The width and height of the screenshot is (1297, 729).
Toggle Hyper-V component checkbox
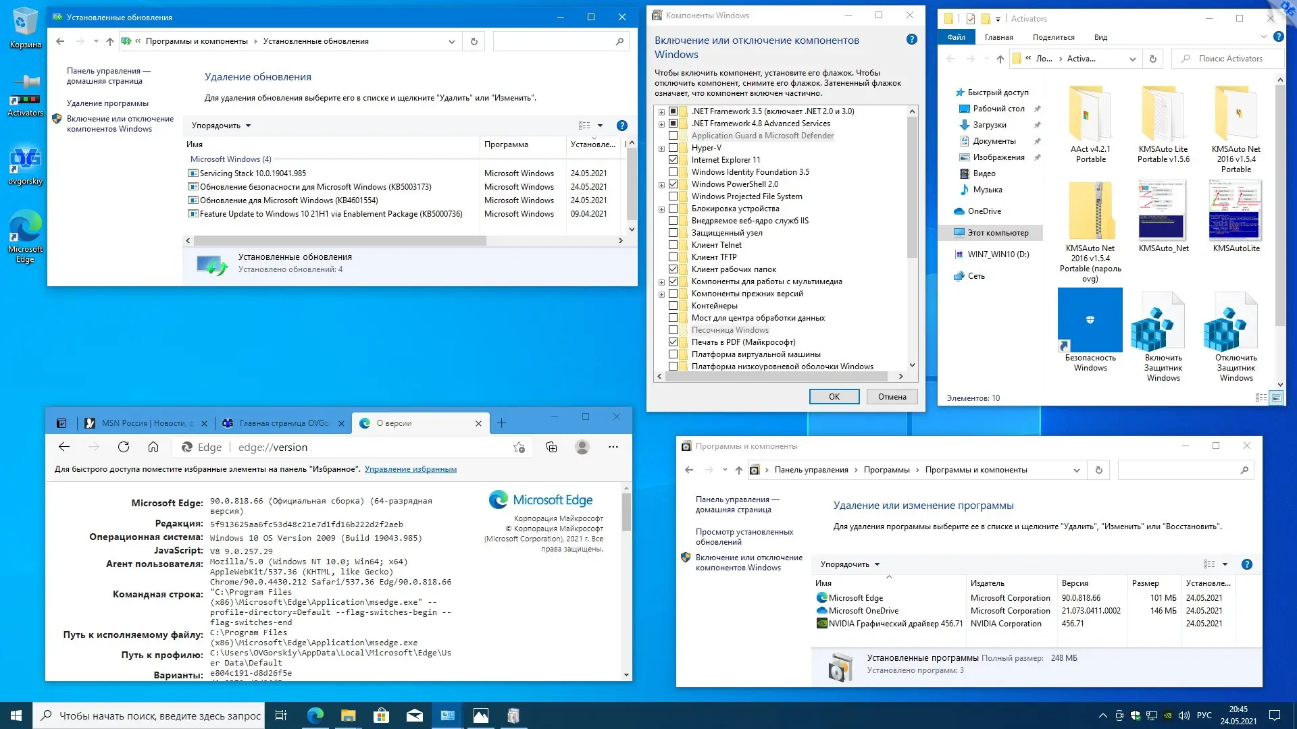(673, 148)
